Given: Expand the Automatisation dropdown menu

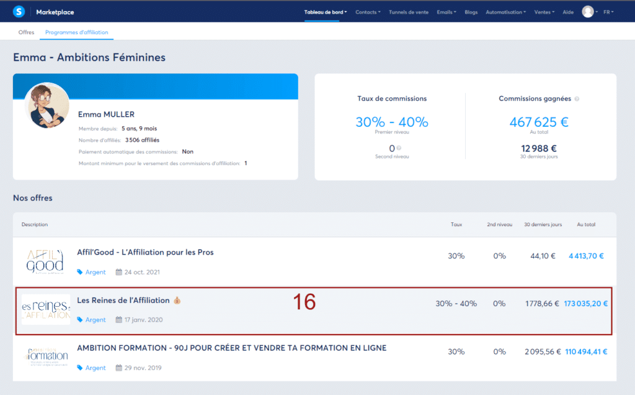Looking at the screenshot, I should pyautogui.click(x=506, y=12).
